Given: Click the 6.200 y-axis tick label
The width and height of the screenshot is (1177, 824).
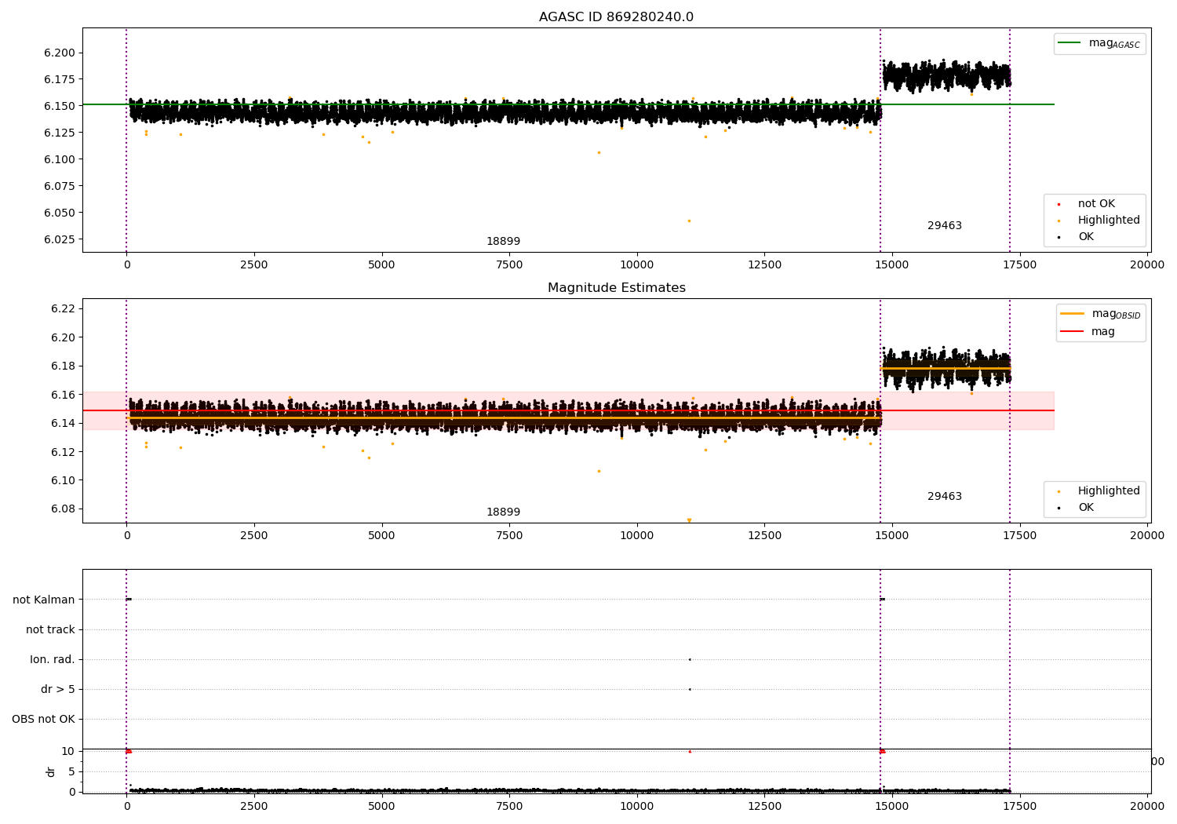Looking at the screenshot, I should [x=60, y=53].
